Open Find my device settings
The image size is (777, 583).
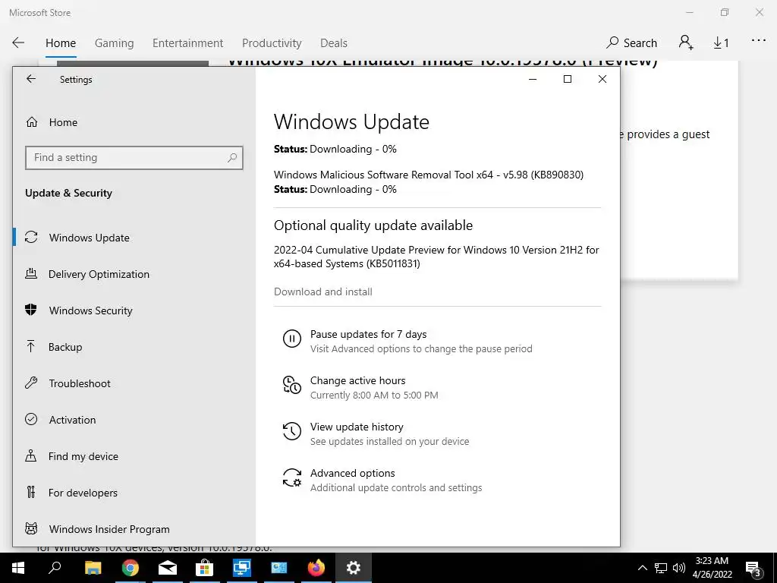83,456
